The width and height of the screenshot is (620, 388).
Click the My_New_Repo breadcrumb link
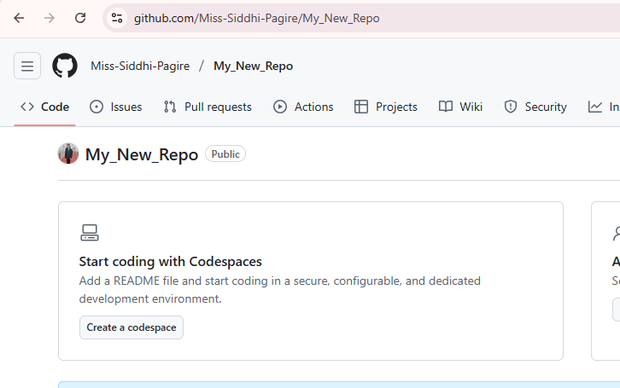pyautogui.click(x=253, y=66)
